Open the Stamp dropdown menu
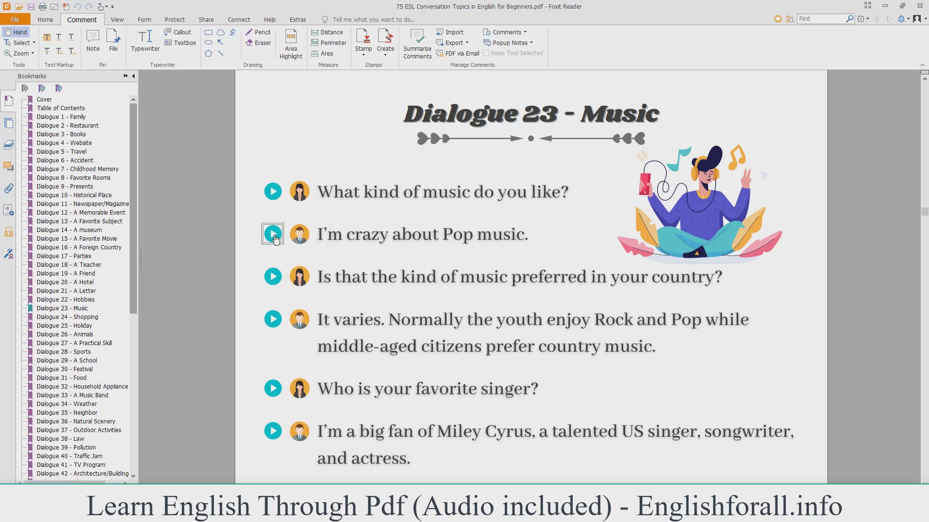The width and height of the screenshot is (929, 522). (x=363, y=55)
